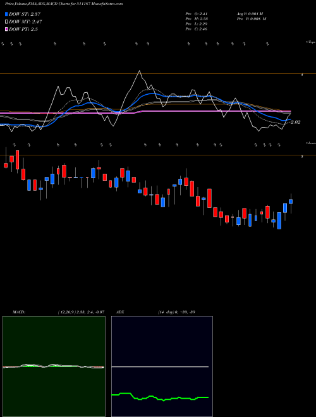Screen dimensions: 316x417
Task: Click the 'Pre C: 2.46' value
Action: [x=197, y=29]
